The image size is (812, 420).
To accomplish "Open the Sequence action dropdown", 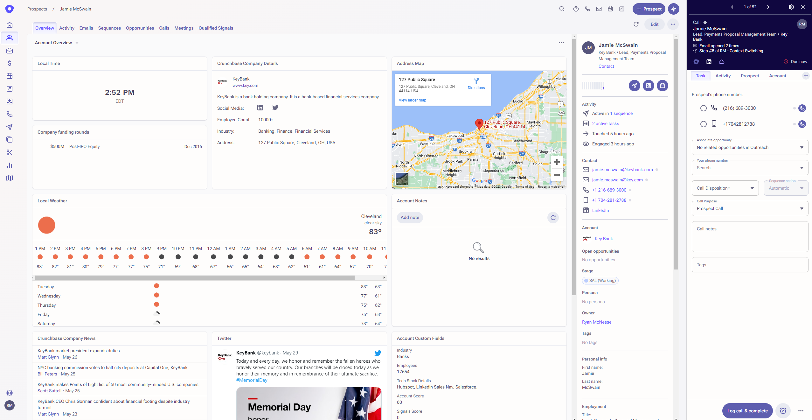I will (786, 188).
